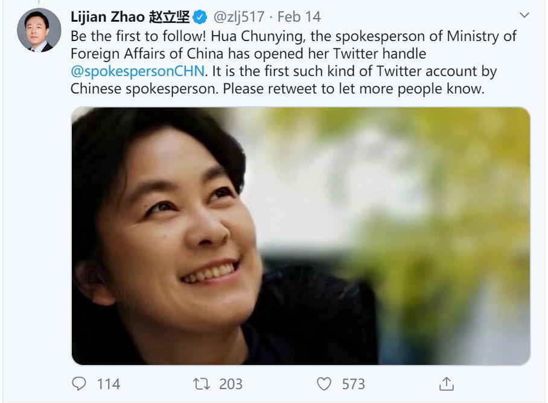Click the 114 replies count
The image size is (548, 403).
tap(109, 384)
